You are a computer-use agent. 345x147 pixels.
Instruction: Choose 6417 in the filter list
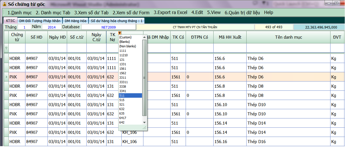(x=131, y=118)
